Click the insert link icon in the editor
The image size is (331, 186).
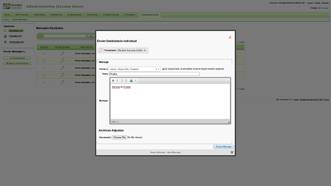(131, 81)
